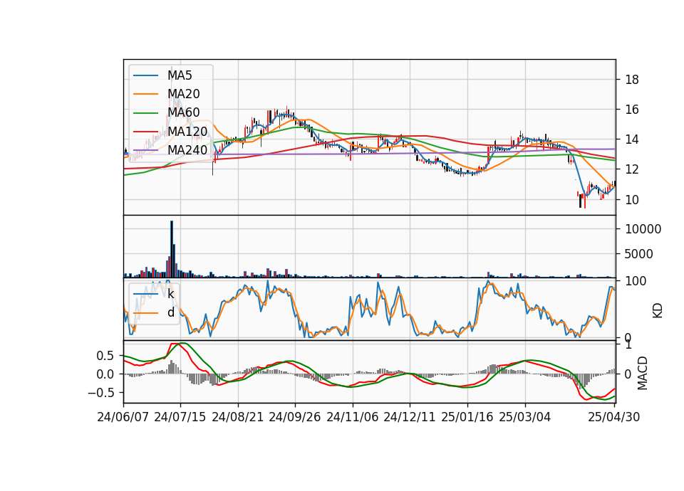Image resolution: width=684 pixels, height=491 pixels.
Task: Click the KD axis label
Action: 658,311
